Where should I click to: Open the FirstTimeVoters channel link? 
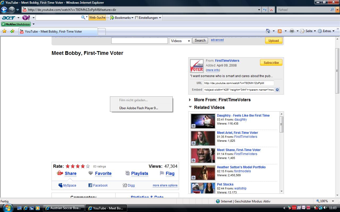pyautogui.click(x=227, y=61)
